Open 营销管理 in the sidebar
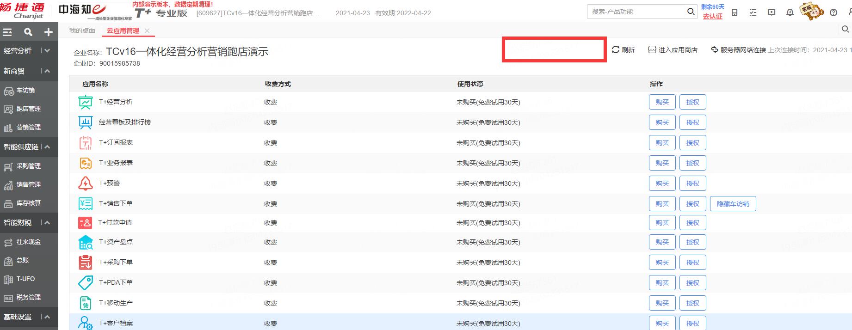 click(29, 128)
